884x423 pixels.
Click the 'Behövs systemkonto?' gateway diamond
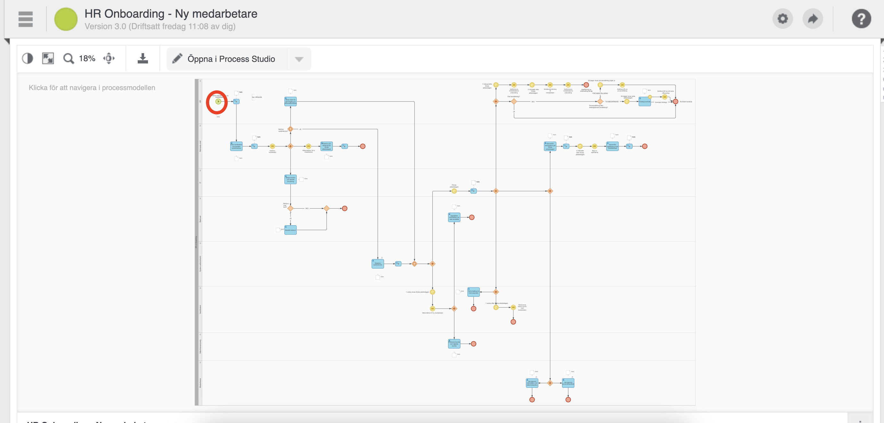[290, 129]
